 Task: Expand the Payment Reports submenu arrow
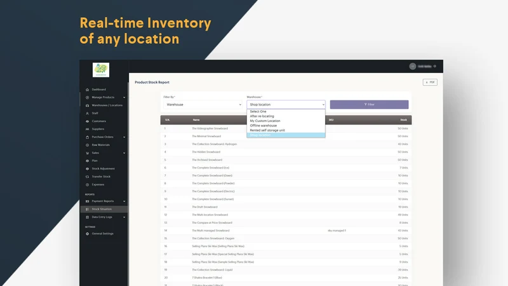click(124, 201)
